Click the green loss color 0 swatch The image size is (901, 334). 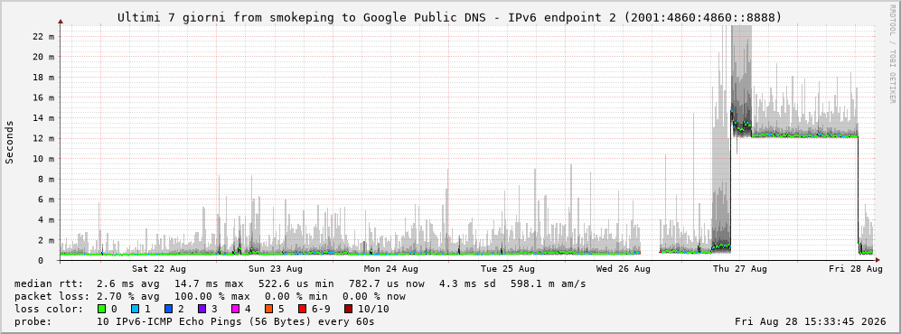(102, 310)
